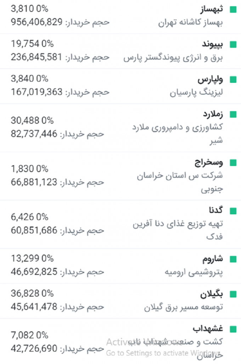
Task: Open the بپیوند ticker name
Action: pos(212,44)
